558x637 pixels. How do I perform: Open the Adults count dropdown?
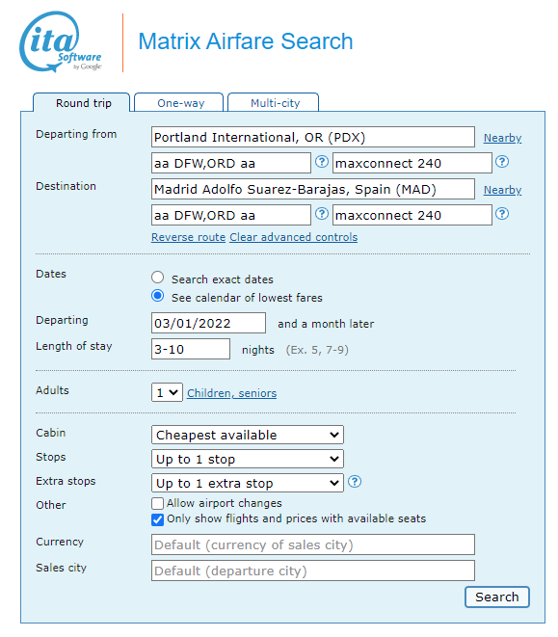167,392
